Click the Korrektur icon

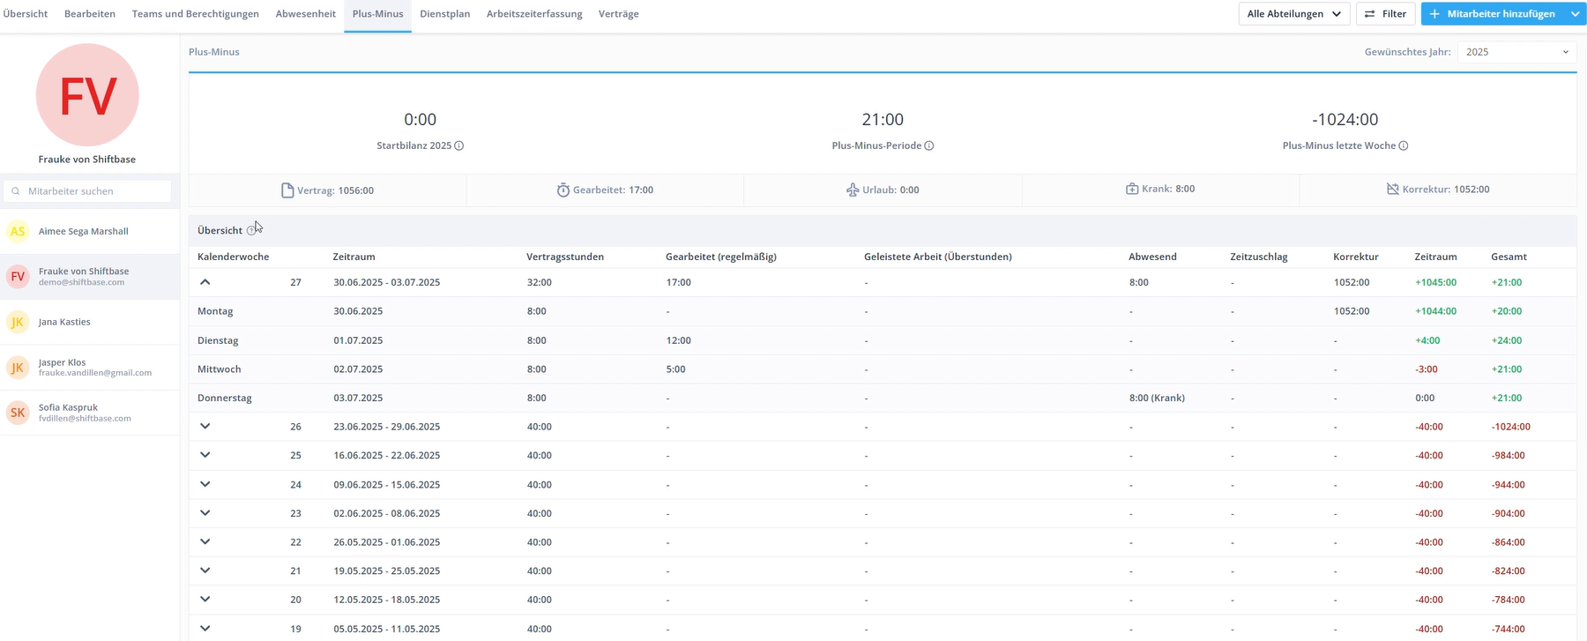click(x=1392, y=190)
